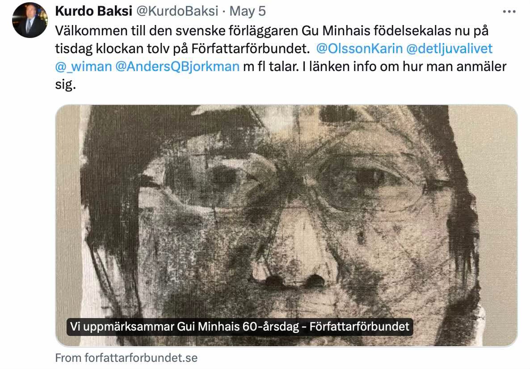Click Kurdo Baksi's profile avatar
The height and width of the screenshot is (369, 530).
tap(30, 20)
